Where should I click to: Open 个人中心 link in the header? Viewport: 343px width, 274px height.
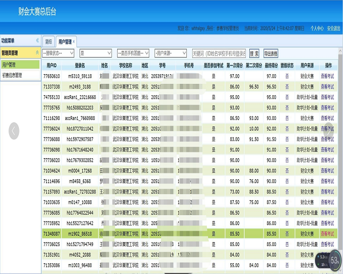(317, 28)
